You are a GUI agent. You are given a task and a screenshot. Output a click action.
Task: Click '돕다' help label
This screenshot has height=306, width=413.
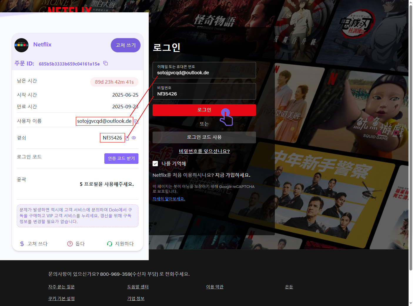[80, 244]
